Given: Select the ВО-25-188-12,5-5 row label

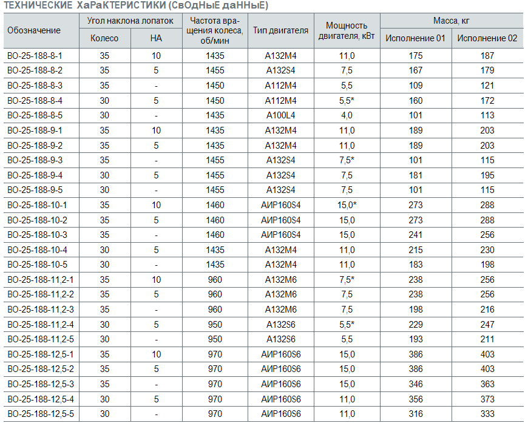Looking at the screenshot, I should point(40,413).
